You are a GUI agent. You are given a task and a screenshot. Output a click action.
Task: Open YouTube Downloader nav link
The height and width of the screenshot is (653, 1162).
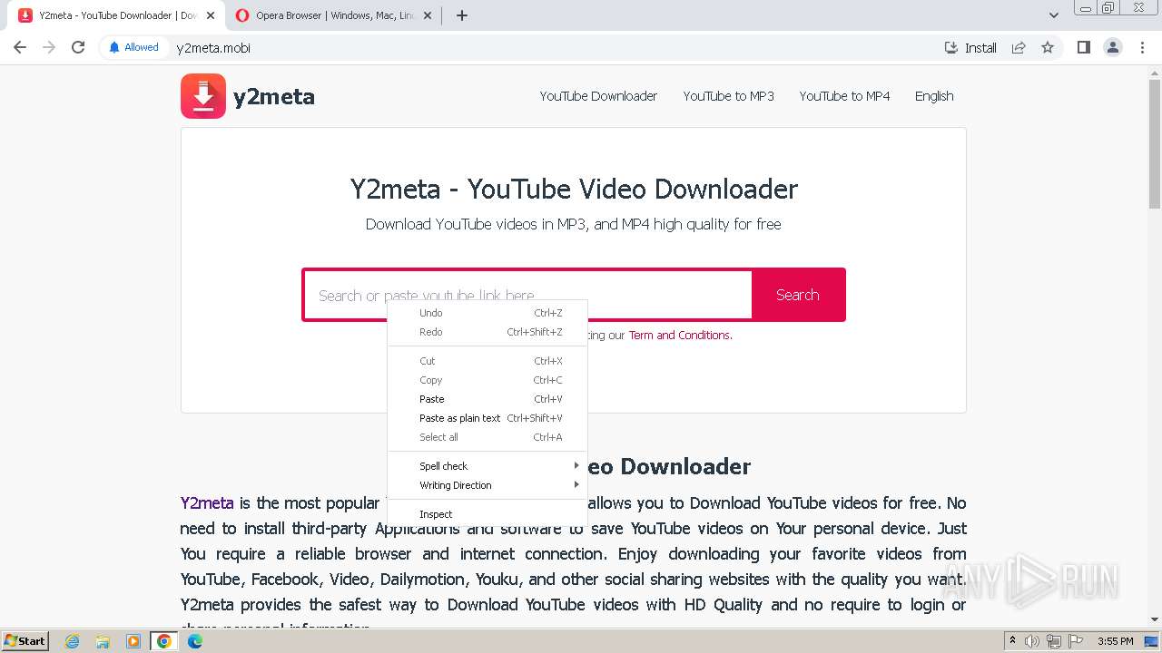click(x=598, y=96)
